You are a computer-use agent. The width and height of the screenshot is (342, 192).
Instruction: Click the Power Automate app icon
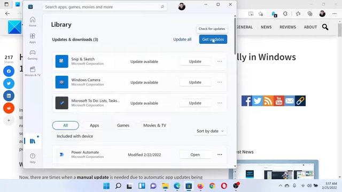pyautogui.click(x=62, y=155)
